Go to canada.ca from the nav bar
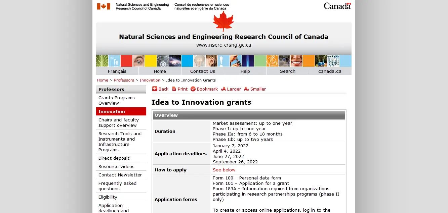 tap(330, 71)
